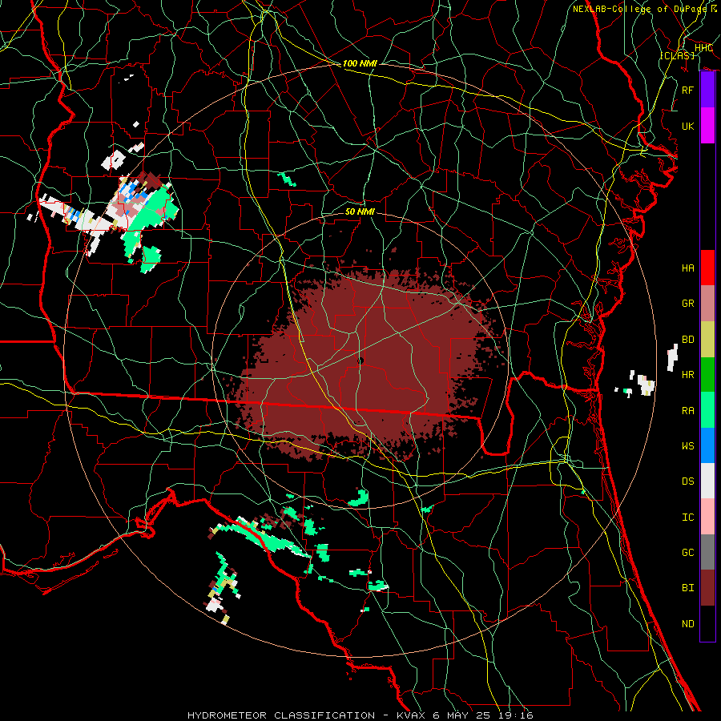Viewport: 721px width, 721px height.
Task: Click the WS blue legend swatch
Action: (x=707, y=445)
